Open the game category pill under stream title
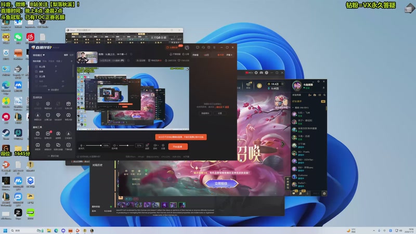This screenshot has height=234, width=416. (x=112, y=60)
